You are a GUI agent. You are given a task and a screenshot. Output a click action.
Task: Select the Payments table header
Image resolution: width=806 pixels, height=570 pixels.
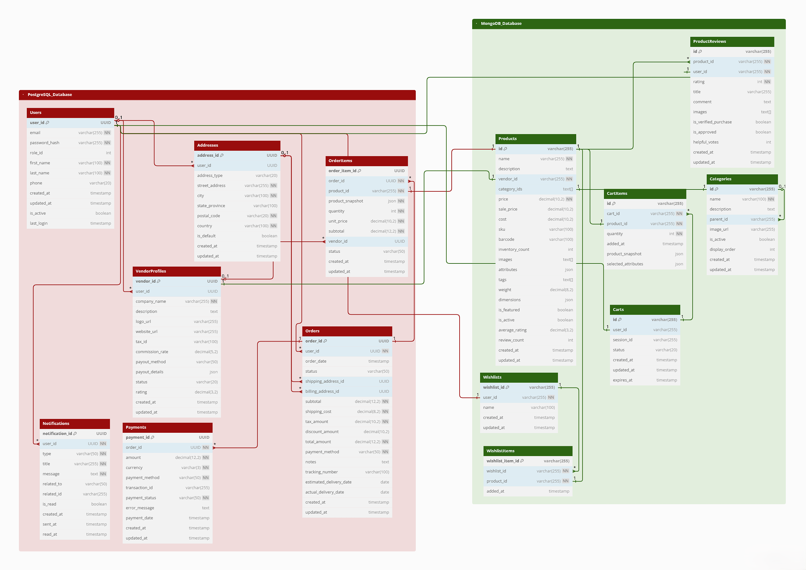tap(168, 427)
